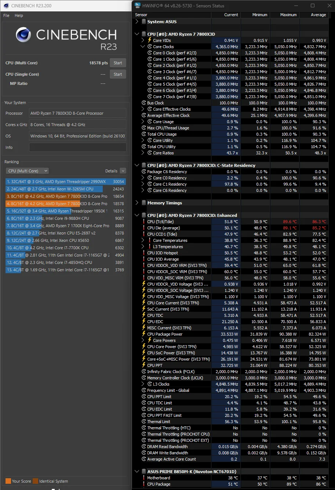Select the 18654 score ranking row

(66, 196)
